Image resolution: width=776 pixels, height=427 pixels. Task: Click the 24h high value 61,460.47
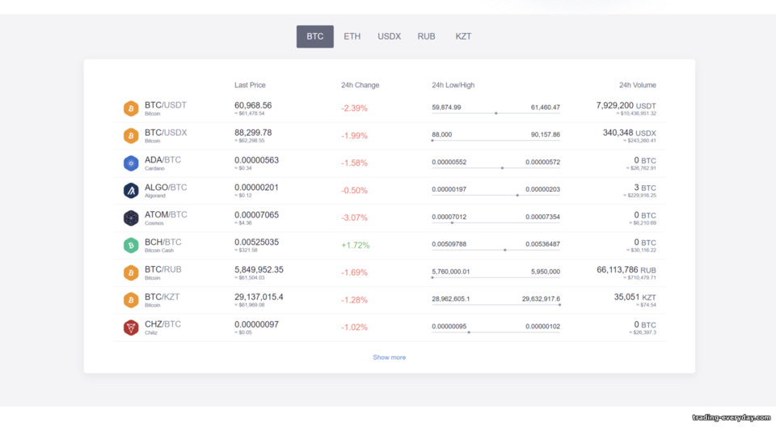coord(546,107)
